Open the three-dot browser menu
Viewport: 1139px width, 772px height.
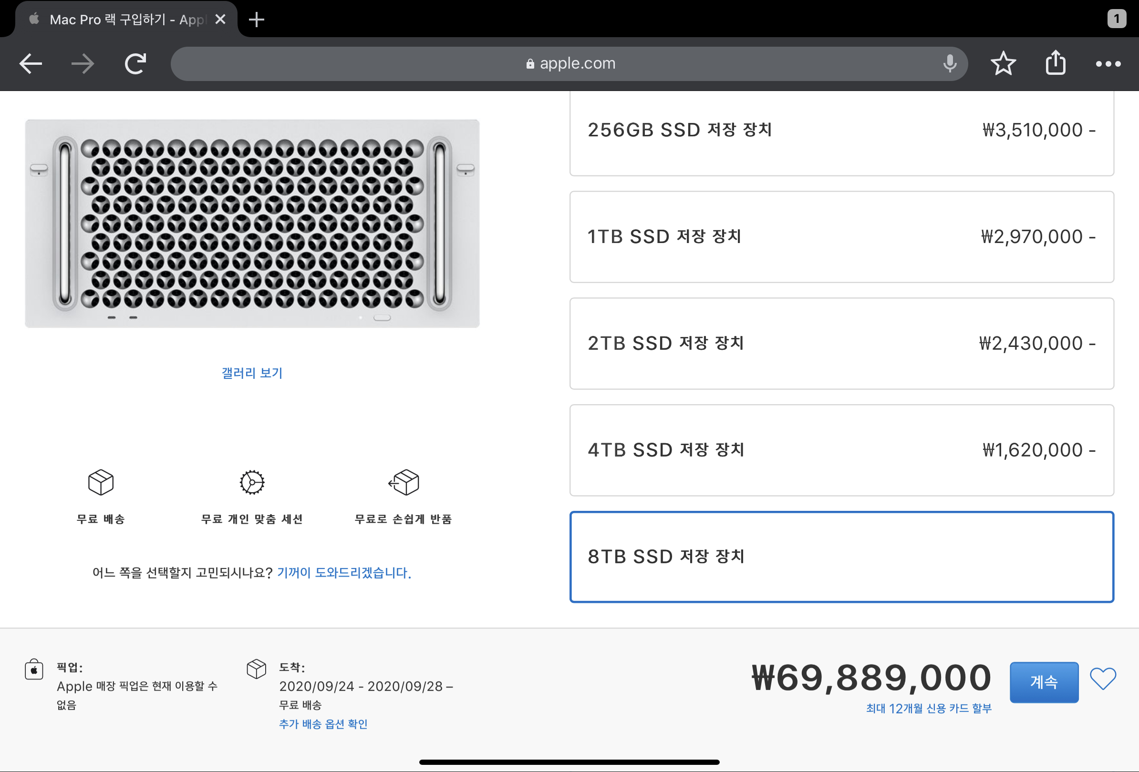coord(1108,64)
